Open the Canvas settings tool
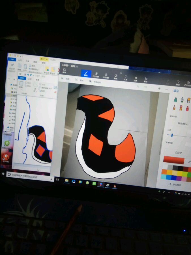The image size is (191, 255). pyautogui.click(x=146, y=80)
